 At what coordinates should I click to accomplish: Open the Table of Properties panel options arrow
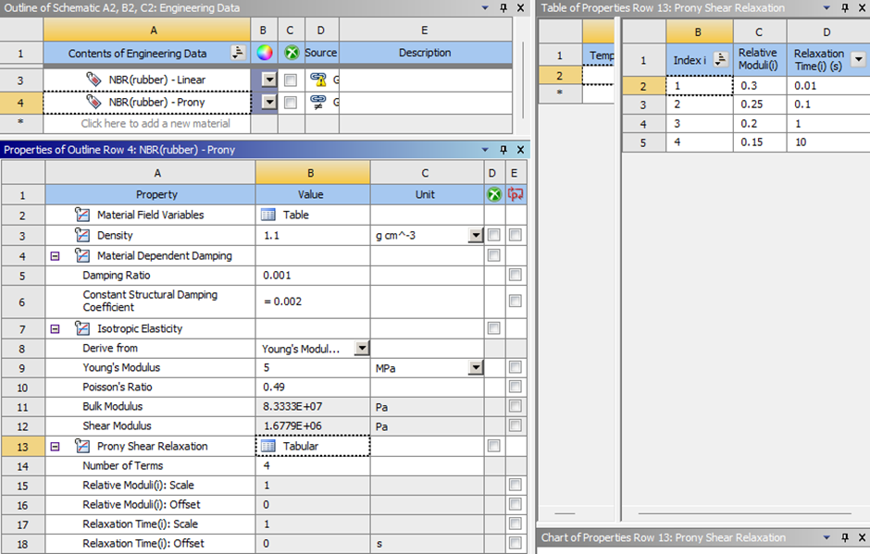pyautogui.click(x=830, y=7)
